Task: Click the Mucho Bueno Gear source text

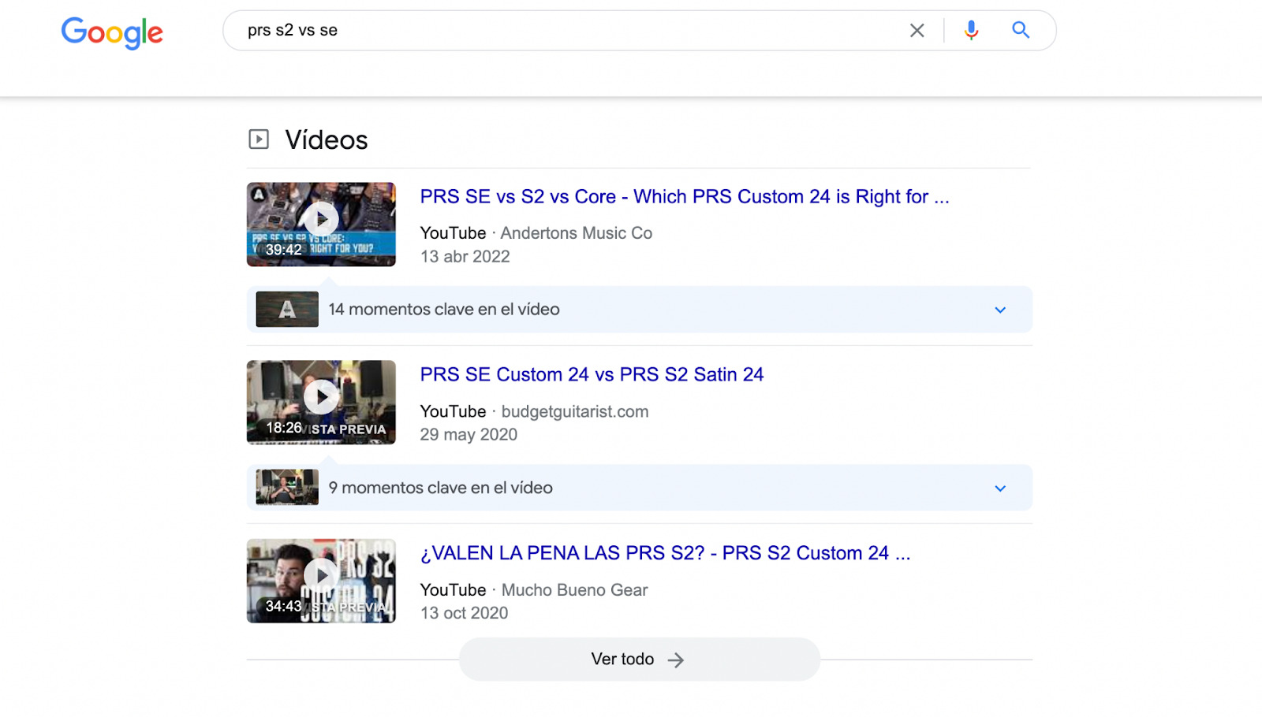Action: [x=574, y=590]
